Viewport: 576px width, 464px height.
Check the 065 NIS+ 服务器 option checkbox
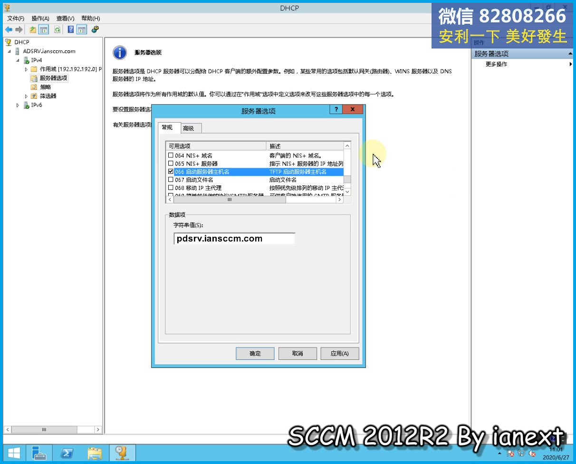click(x=171, y=164)
